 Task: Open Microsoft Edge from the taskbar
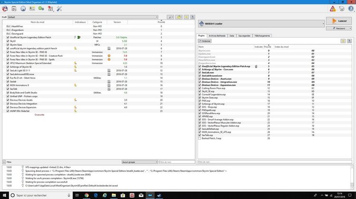pos(95,195)
